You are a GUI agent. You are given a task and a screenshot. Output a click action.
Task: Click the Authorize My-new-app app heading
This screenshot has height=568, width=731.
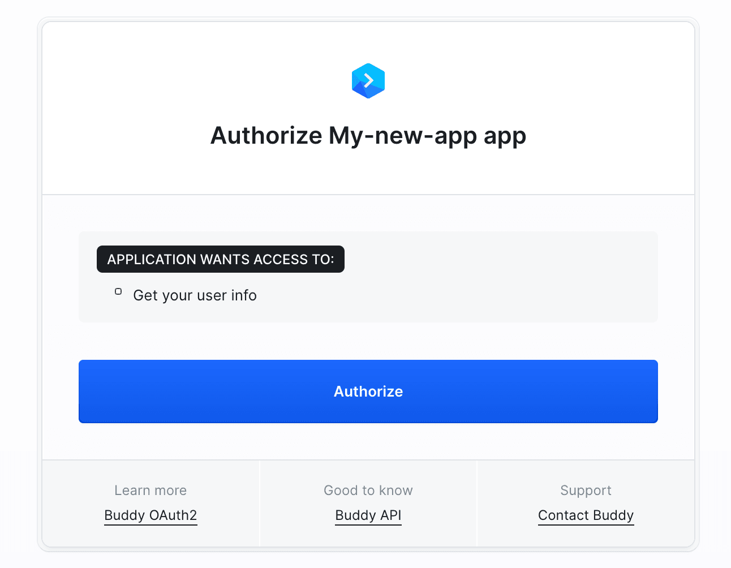click(x=368, y=135)
